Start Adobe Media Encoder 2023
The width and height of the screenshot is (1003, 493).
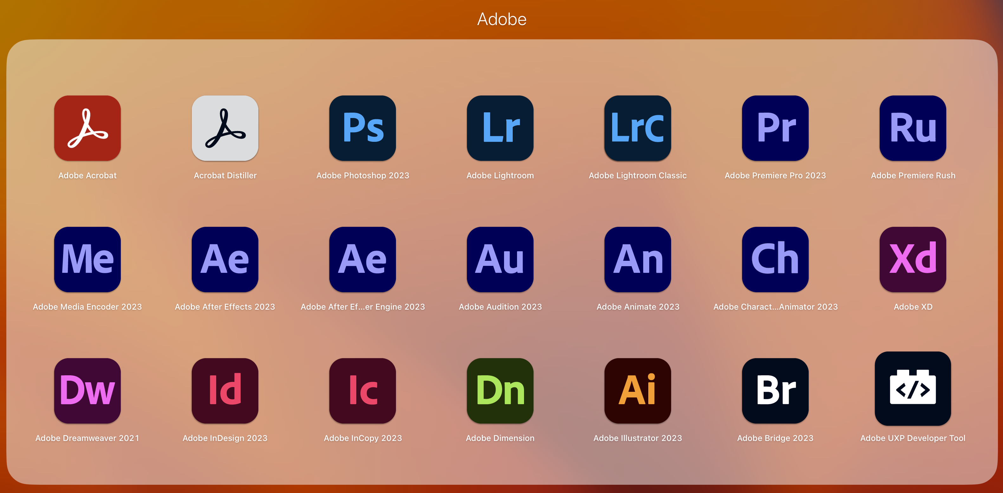[x=87, y=259]
